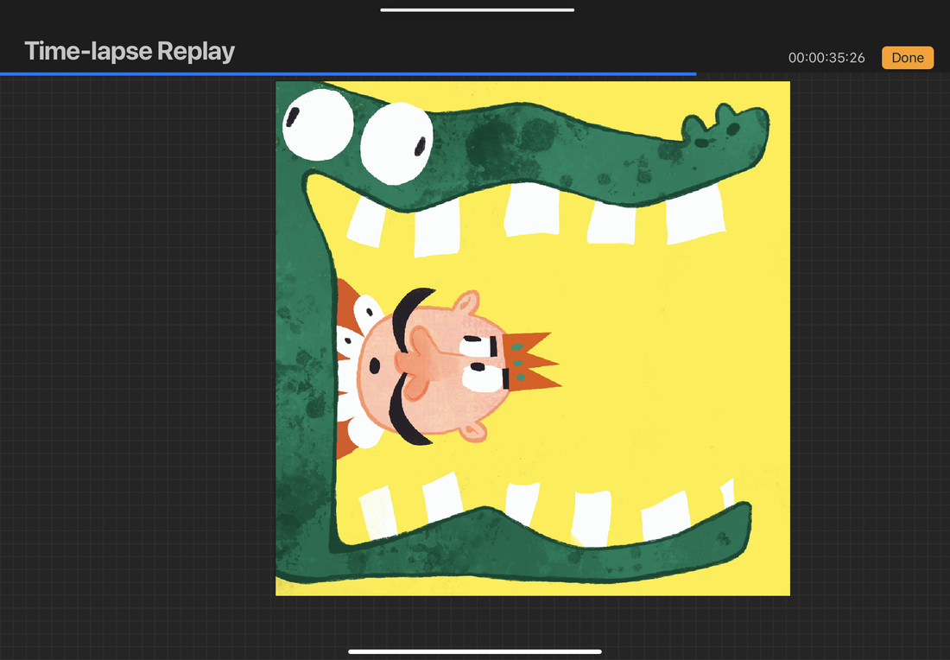The height and width of the screenshot is (660, 950).
Task: Click the blue filled time-lapse progress bar
Action: click(345, 74)
